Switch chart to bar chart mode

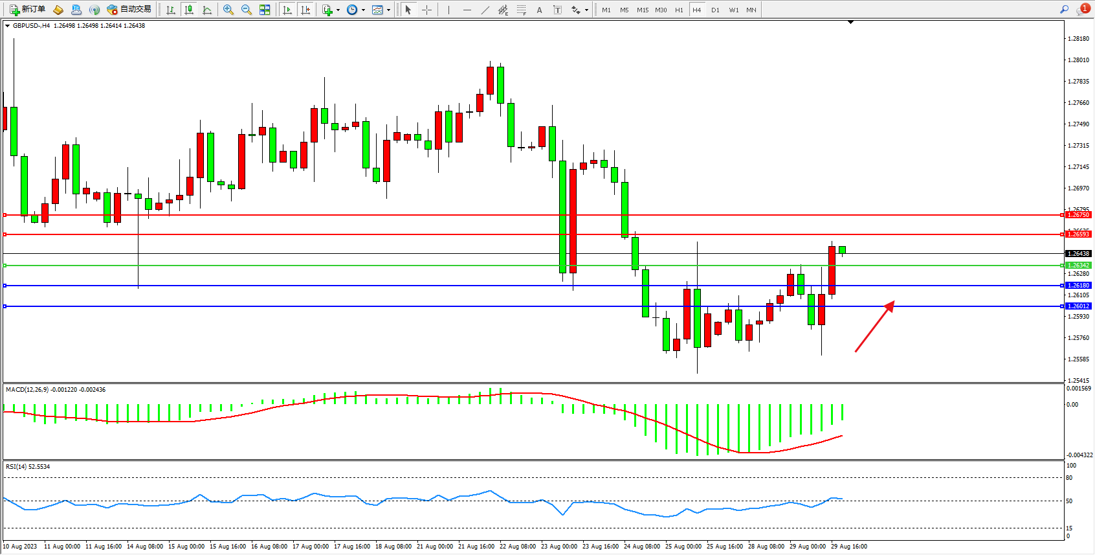[x=171, y=10]
